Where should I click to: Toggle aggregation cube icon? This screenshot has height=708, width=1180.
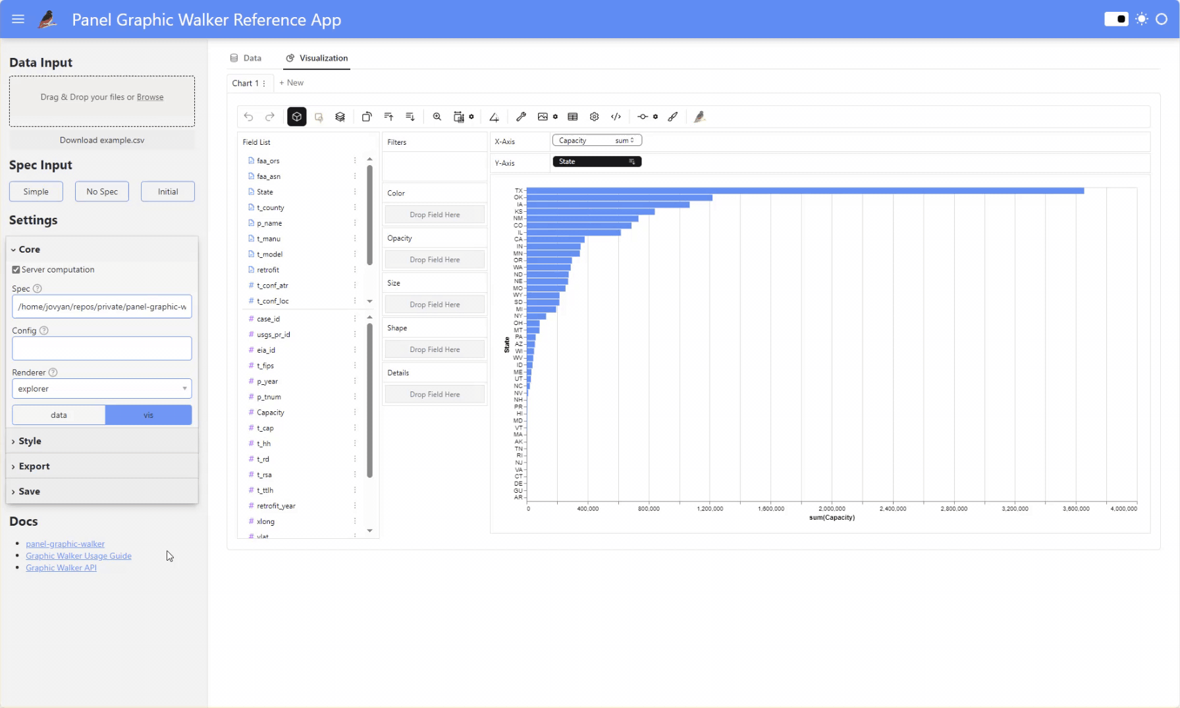[297, 116]
